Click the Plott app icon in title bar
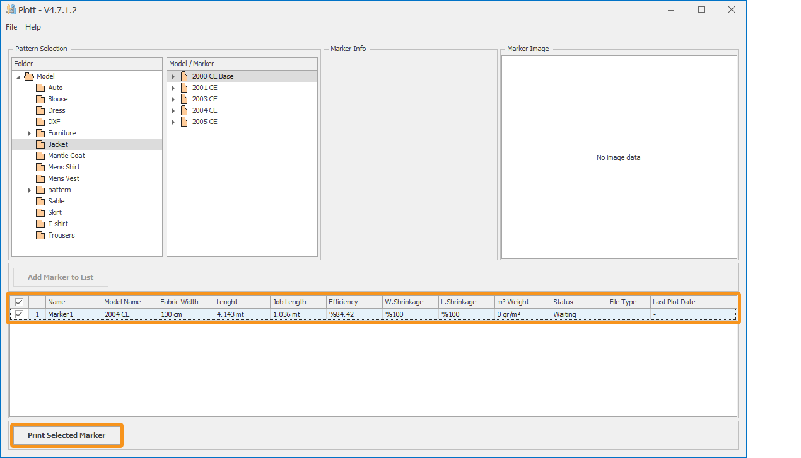 [11, 10]
